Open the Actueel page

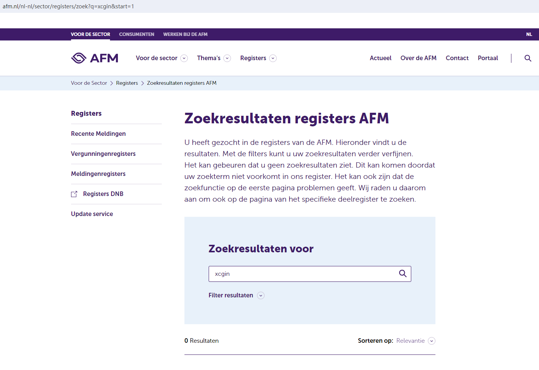(x=380, y=58)
